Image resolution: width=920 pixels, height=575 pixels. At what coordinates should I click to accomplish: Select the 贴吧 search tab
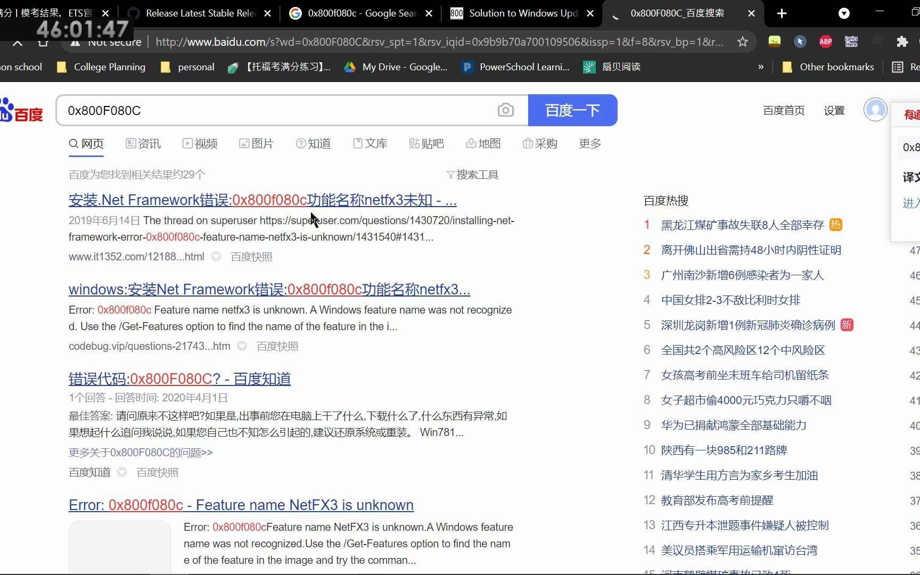click(426, 143)
